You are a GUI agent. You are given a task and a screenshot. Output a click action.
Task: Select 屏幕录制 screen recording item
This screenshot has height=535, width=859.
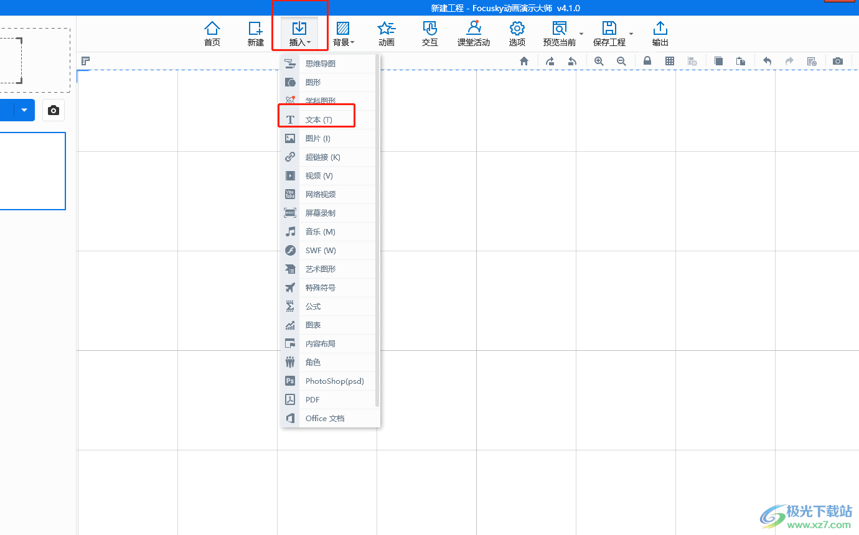[329, 213]
